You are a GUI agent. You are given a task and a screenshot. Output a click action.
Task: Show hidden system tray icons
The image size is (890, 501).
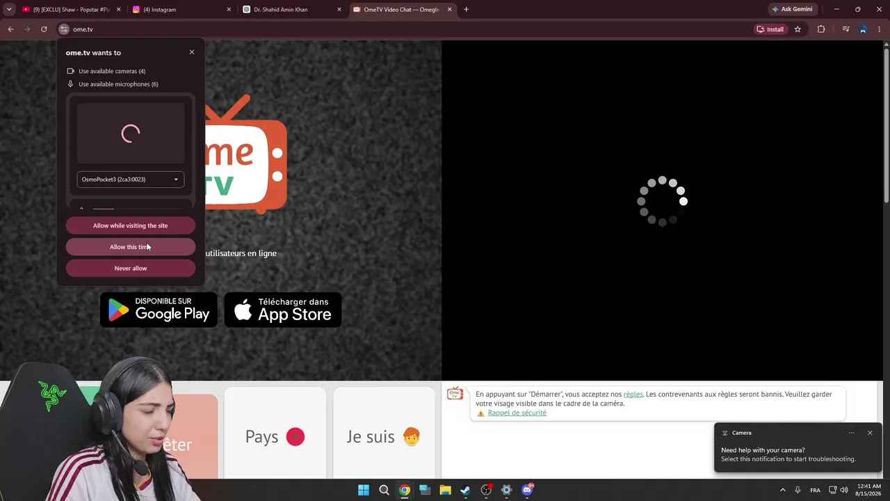[782, 490]
